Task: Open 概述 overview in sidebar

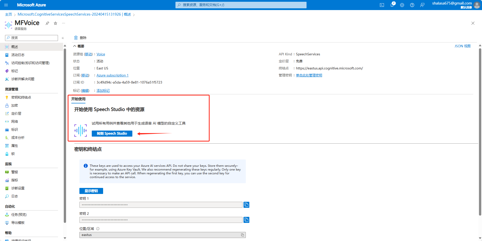Action: click(32, 47)
